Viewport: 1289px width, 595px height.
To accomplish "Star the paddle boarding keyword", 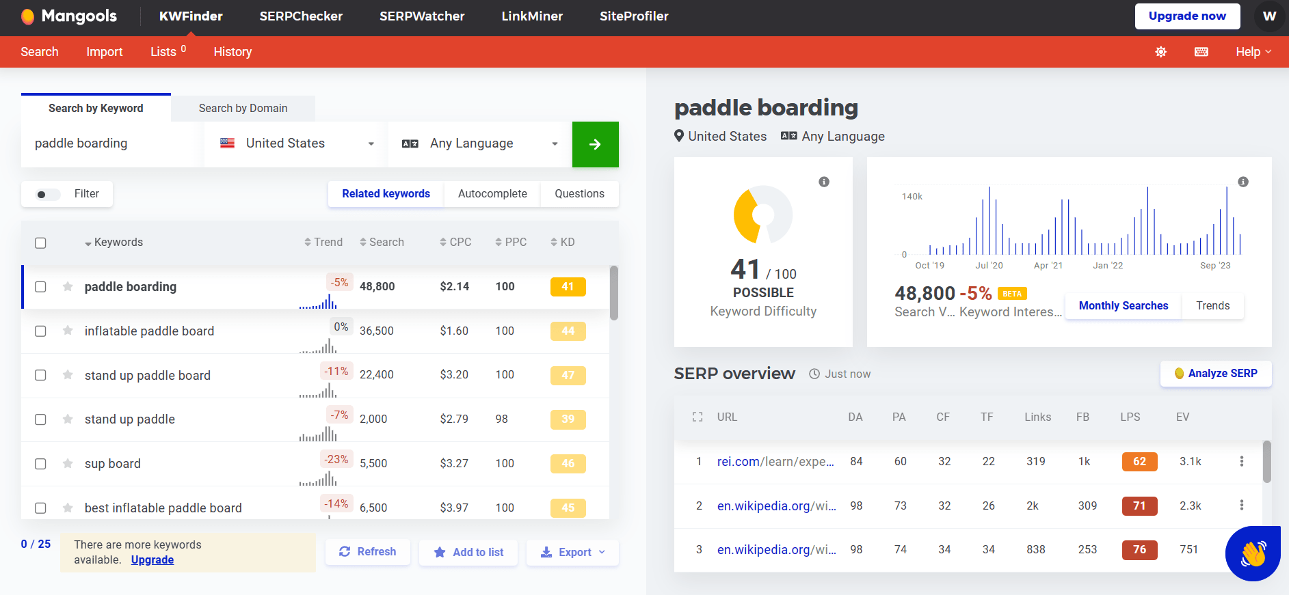I will tap(68, 286).
